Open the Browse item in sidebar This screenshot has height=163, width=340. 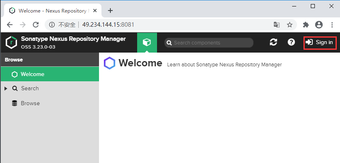point(30,104)
